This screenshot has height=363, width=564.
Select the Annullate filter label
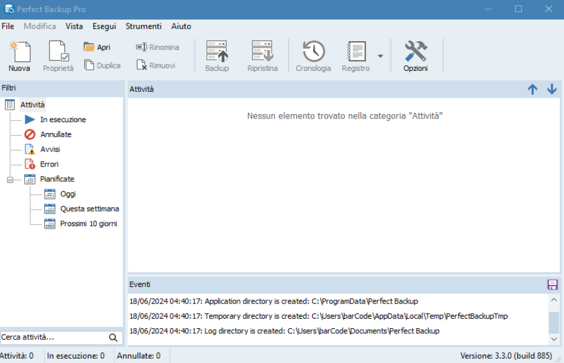coord(56,134)
